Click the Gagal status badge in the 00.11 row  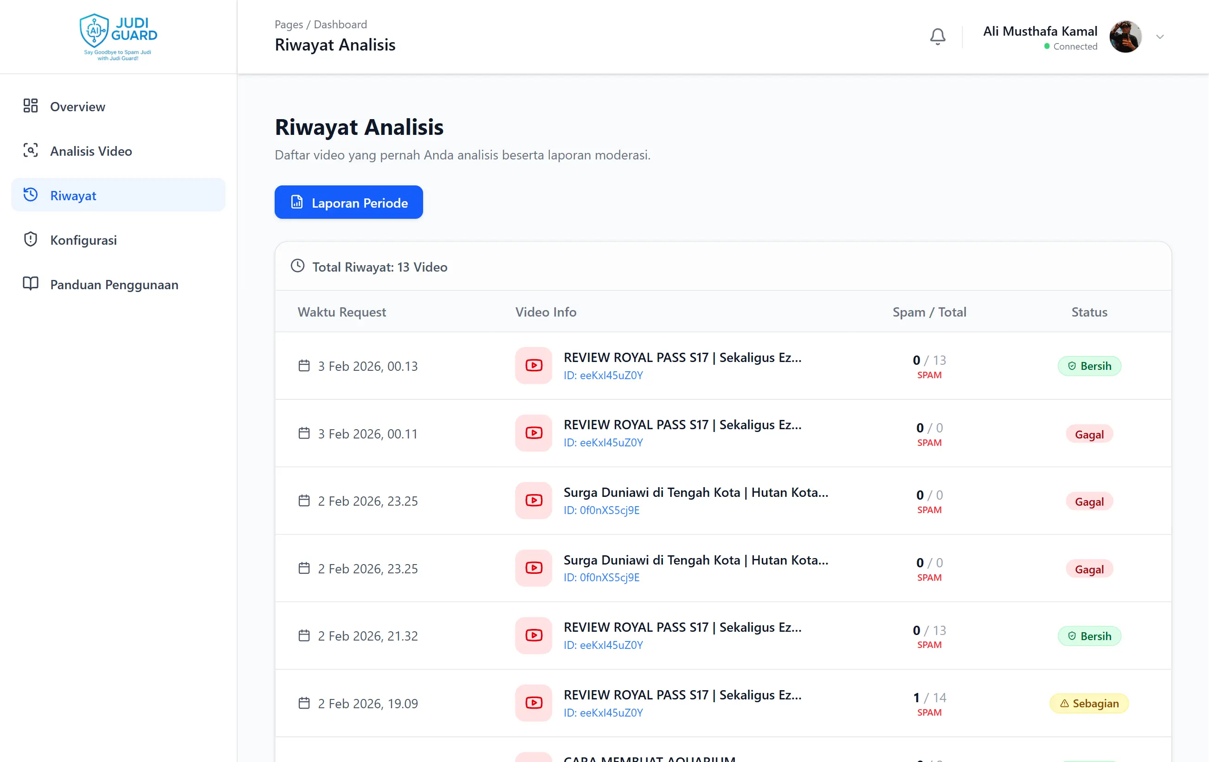(1089, 434)
